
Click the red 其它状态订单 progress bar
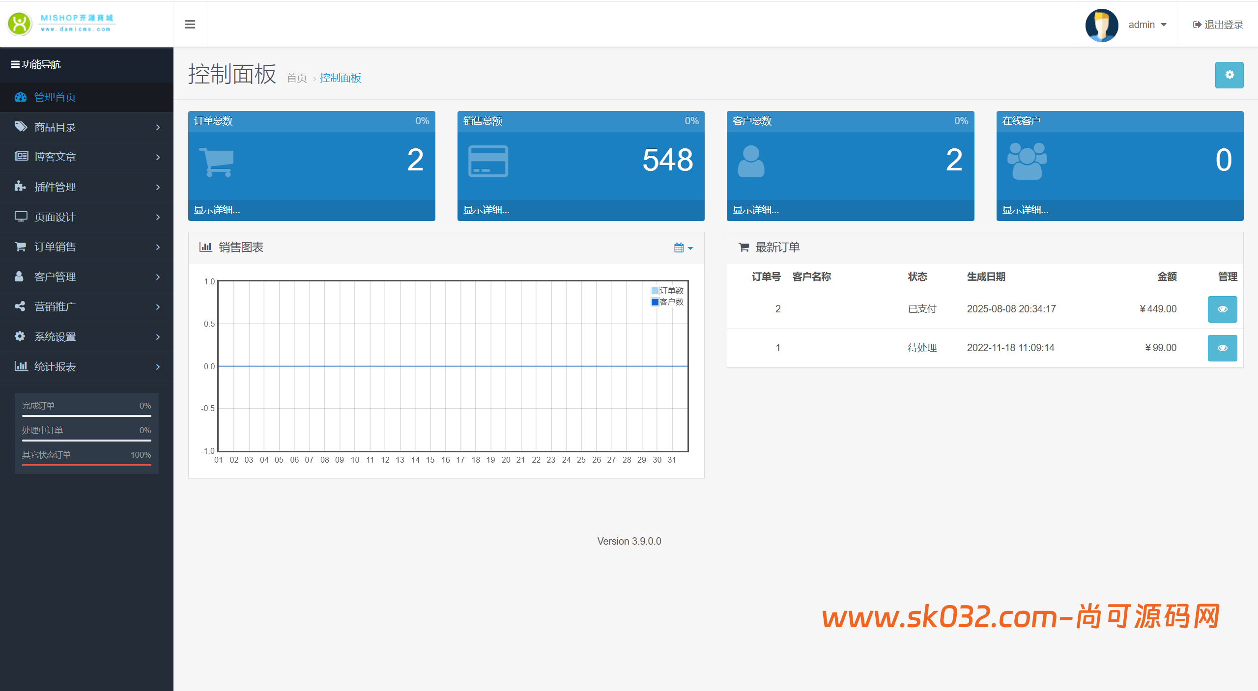coord(86,464)
